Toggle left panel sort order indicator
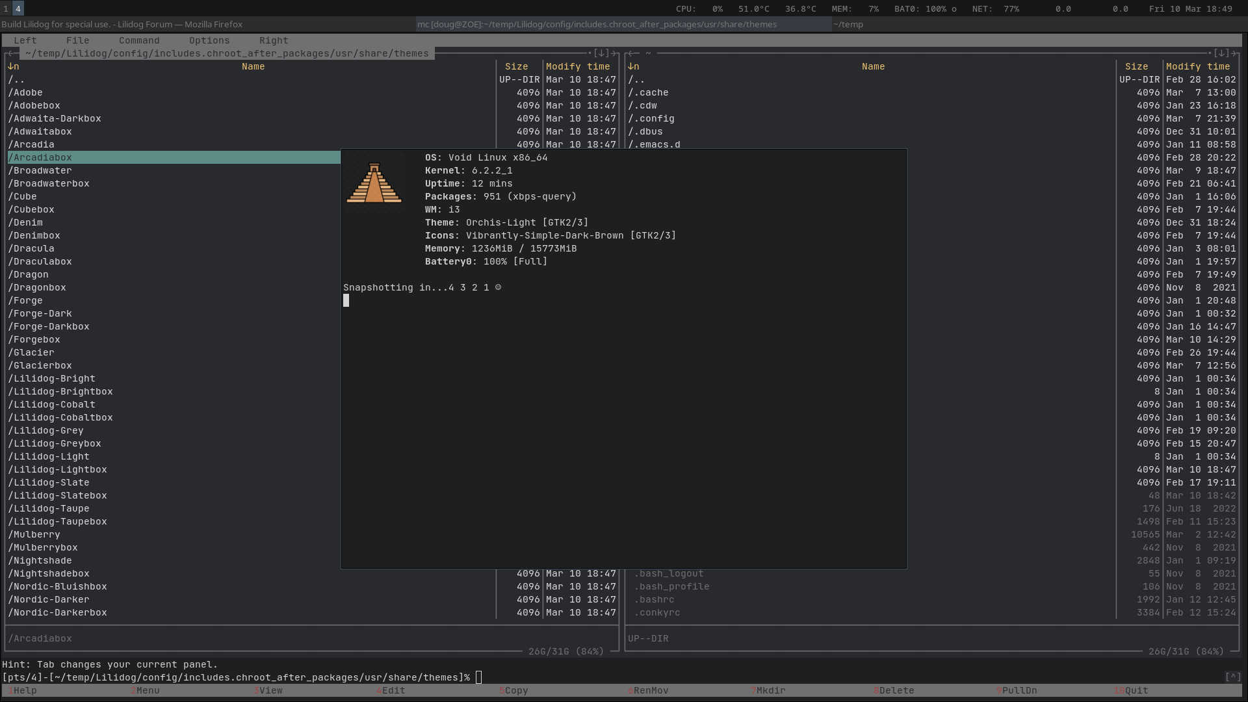Viewport: 1248px width, 702px height. coord(13,66)
